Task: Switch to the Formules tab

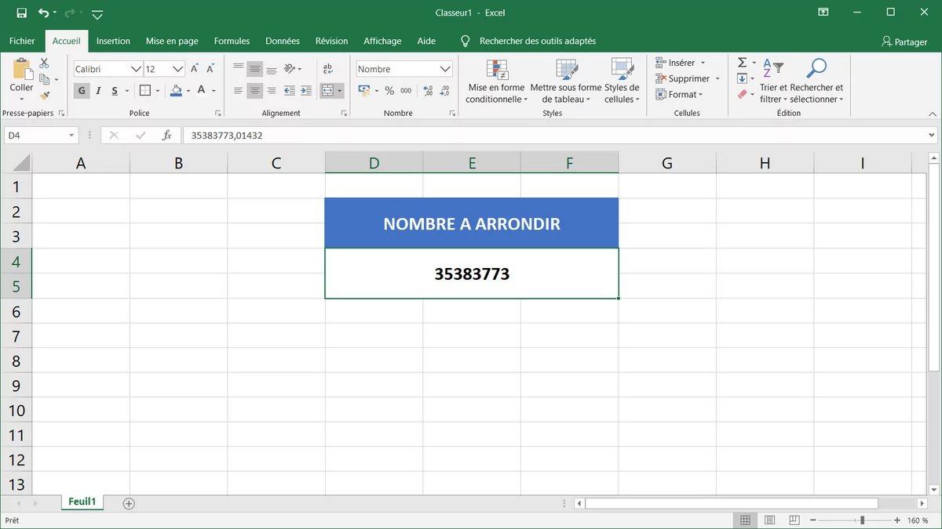Action: [232, 41]
